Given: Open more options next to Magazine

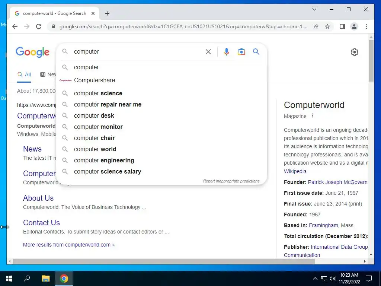Looking at the screenshot, I should point(313,116).
